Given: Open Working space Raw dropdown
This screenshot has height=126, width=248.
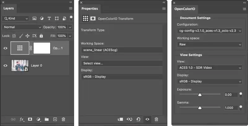Looking at the screenshot, I should coord(210,44).
